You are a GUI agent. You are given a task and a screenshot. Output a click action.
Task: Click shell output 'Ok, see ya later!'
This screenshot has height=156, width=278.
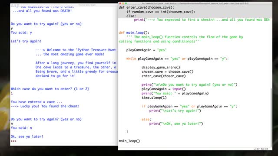[27, 136]
